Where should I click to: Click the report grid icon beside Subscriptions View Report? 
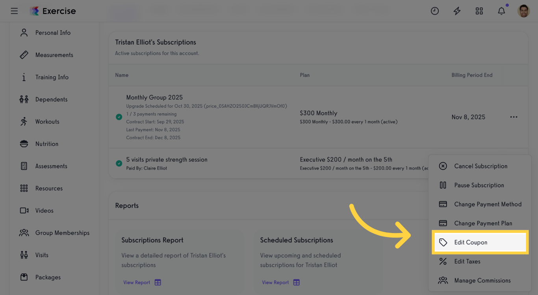(x=158, y=282)
